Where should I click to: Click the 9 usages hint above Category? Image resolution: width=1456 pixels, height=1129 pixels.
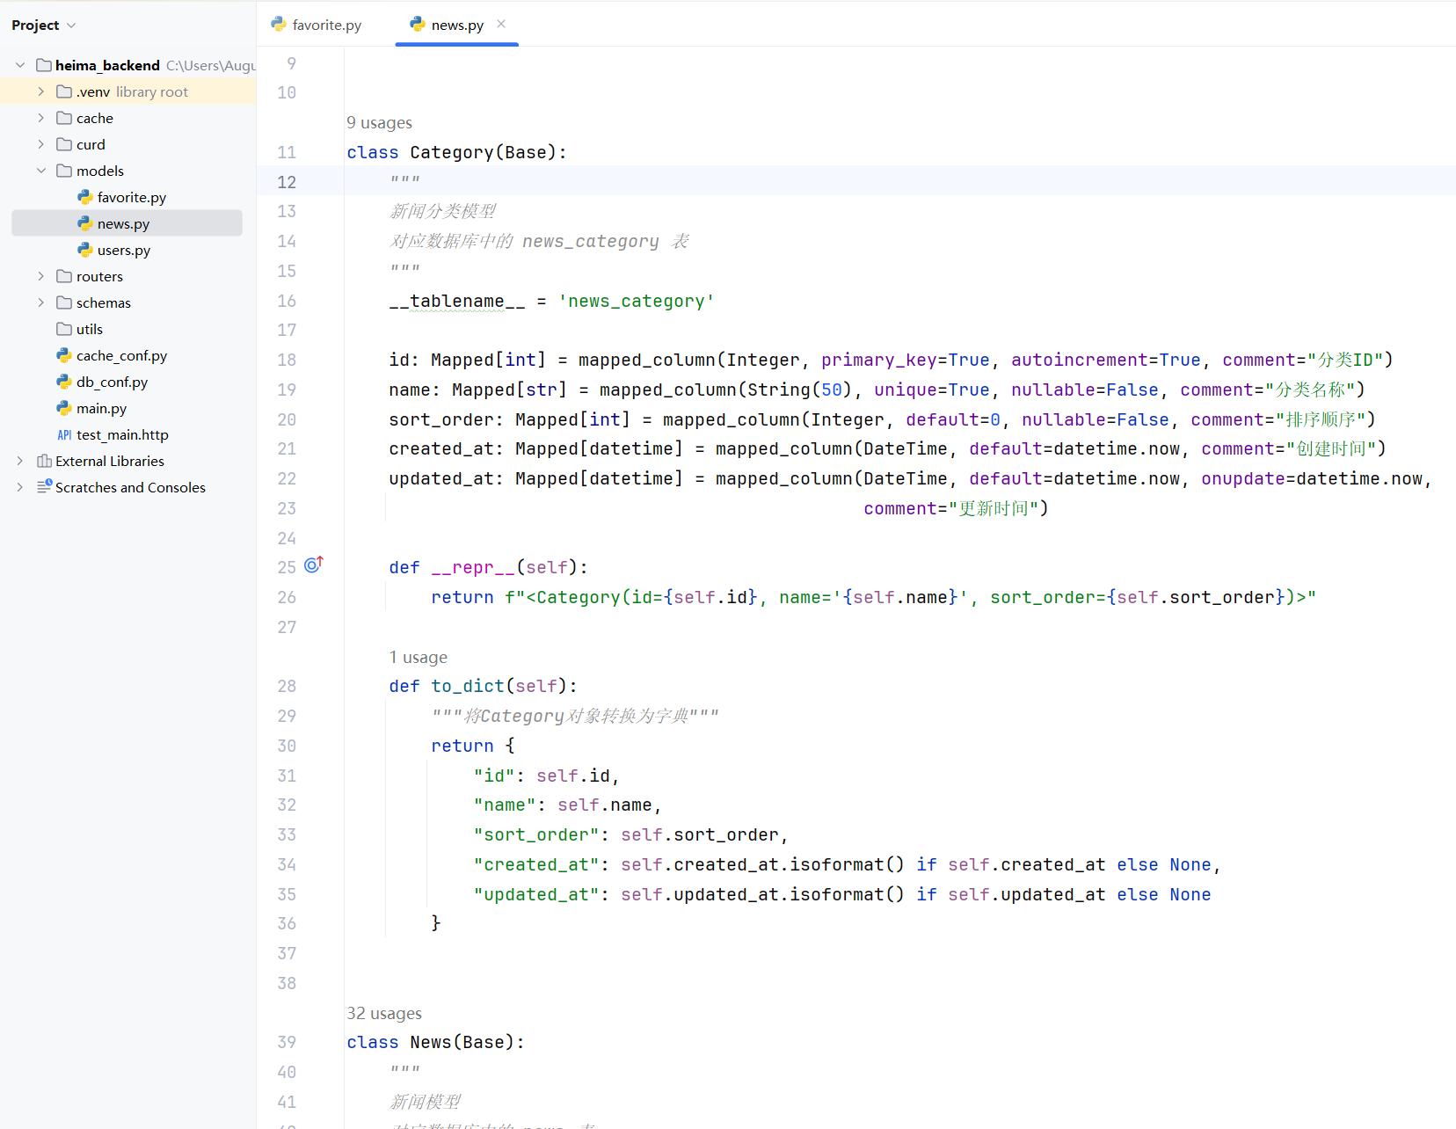[x=379, y=123]
